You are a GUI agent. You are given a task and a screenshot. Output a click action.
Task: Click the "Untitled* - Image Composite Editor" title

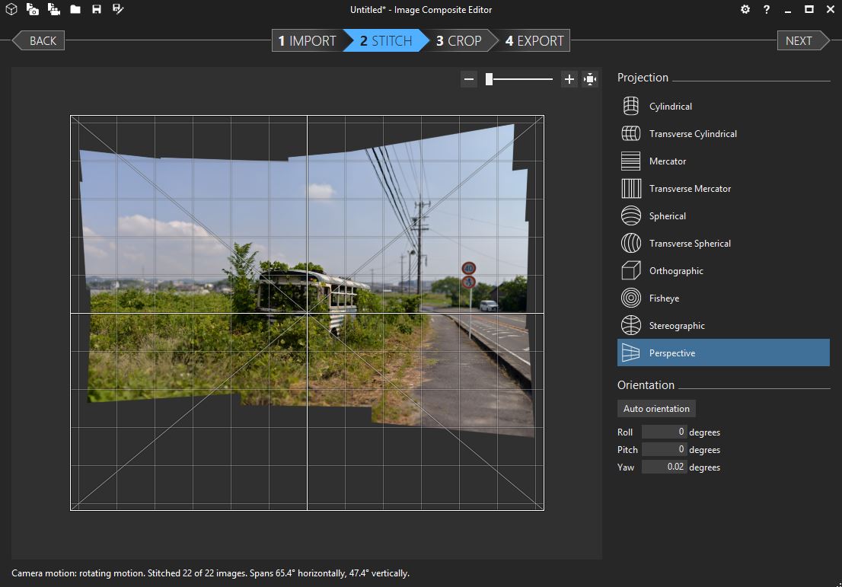coord(421,10)
